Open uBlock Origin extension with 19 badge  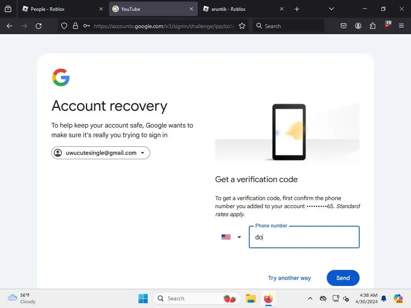click(387, 25)
